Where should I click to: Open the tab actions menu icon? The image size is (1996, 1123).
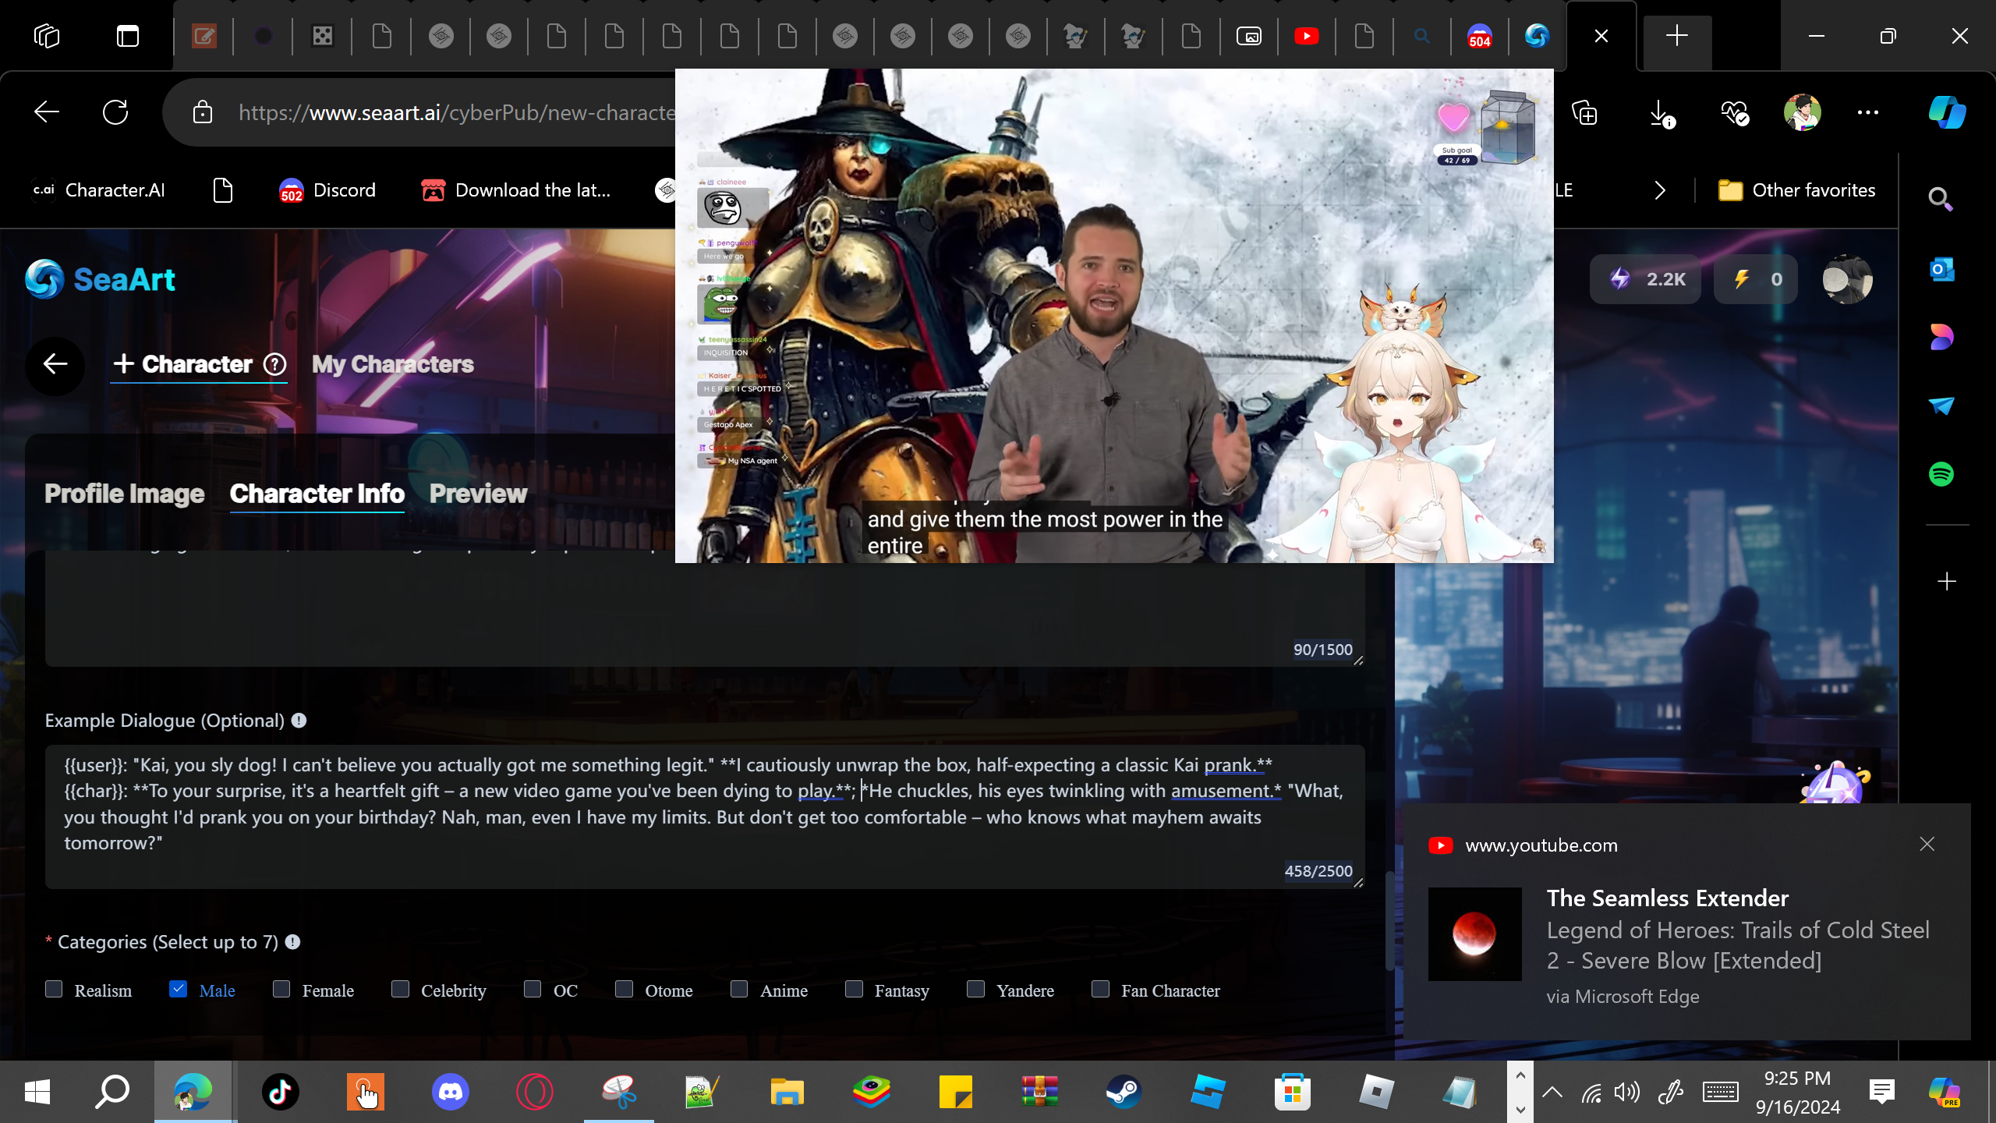128,36
